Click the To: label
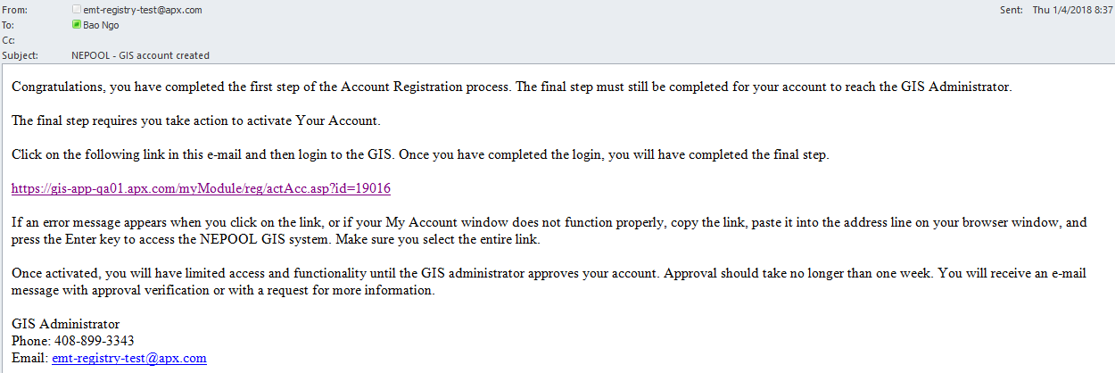The height and width of the screenshot is (373, 1115). tap(11, 25)
